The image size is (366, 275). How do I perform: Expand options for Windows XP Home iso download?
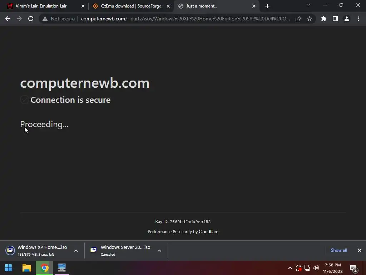[76, 250]
